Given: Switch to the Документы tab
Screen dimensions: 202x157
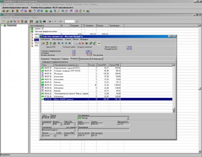Looking at the screenshot, I should click(85, 59).
